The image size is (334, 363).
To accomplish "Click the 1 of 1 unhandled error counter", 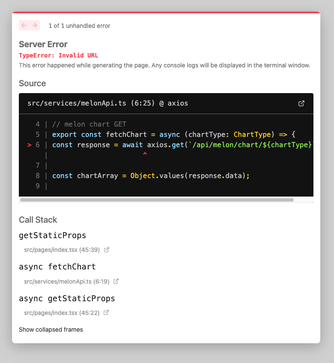I will tap(79, 26).
